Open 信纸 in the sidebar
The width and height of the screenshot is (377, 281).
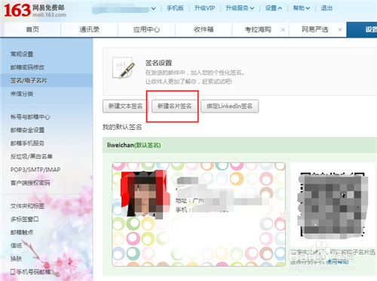point(16,245)
